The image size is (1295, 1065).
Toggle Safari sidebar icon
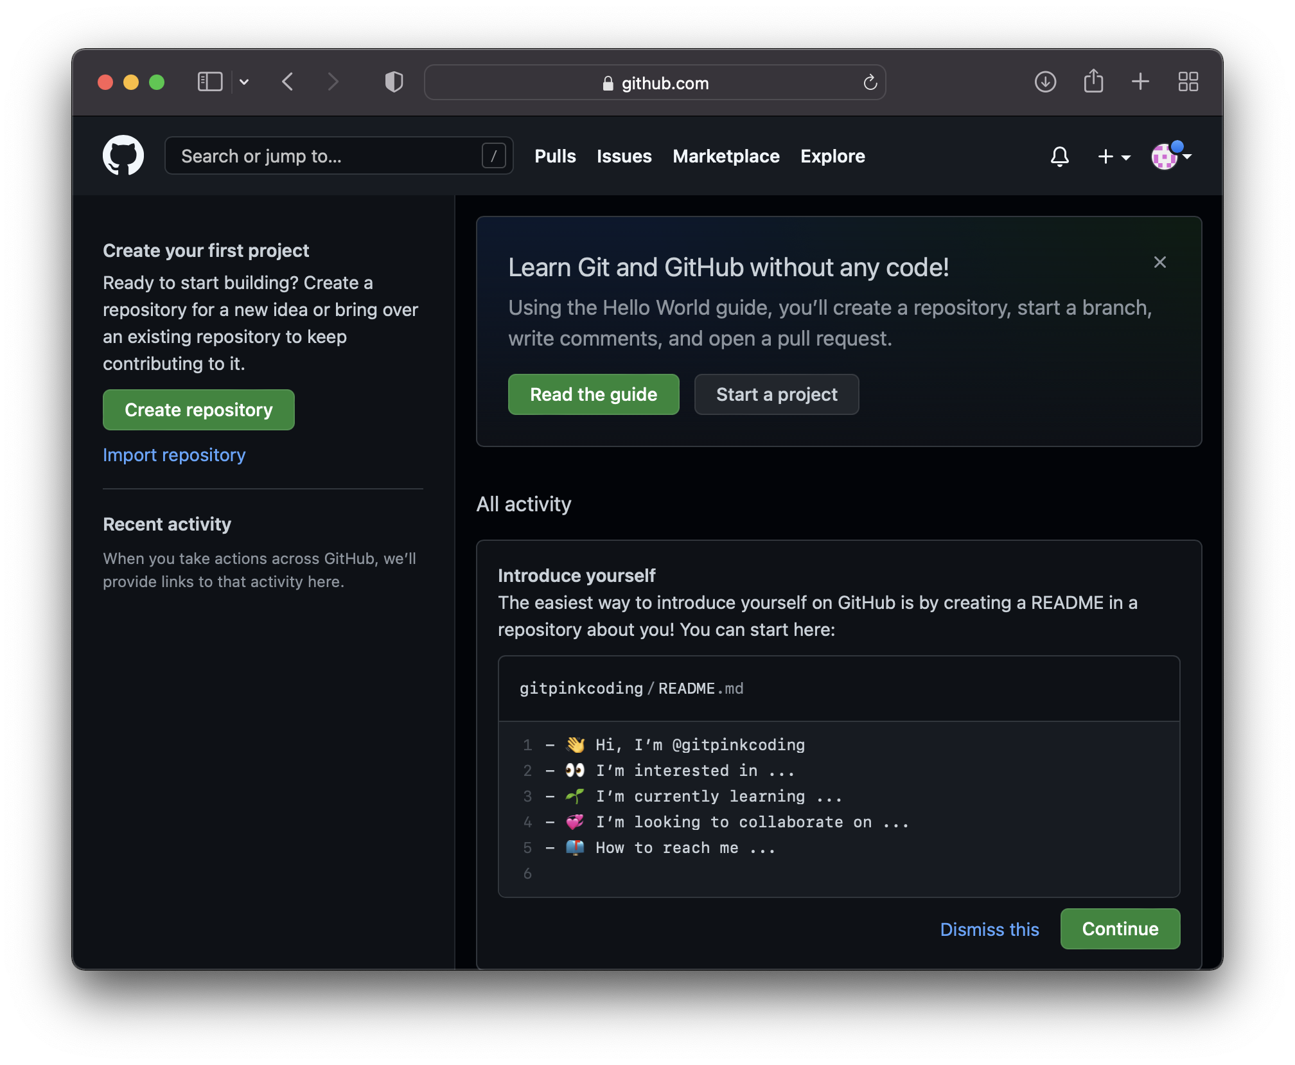coord(209,82)
